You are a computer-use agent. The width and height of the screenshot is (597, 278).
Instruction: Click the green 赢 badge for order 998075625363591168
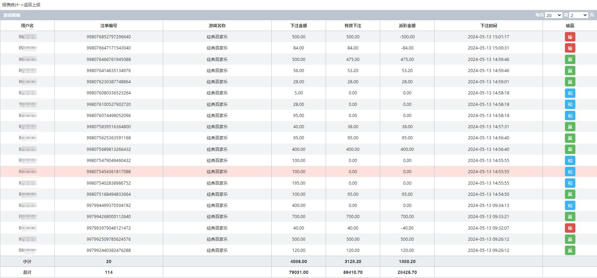[x=570, y=138]
